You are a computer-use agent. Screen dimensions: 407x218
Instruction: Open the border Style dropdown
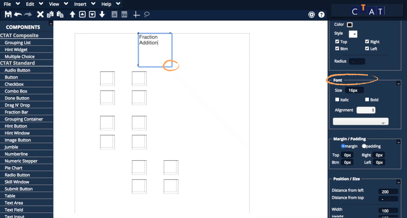[353, 34]
